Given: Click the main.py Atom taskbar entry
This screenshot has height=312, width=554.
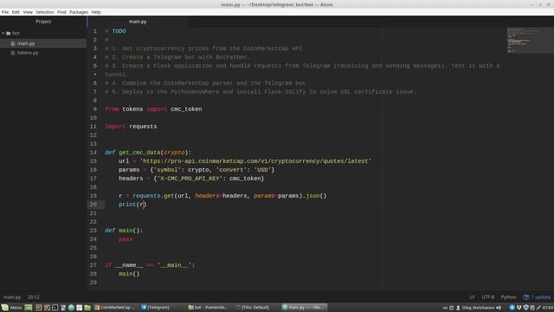Looking at the screenshot, I should click(304, 308).
